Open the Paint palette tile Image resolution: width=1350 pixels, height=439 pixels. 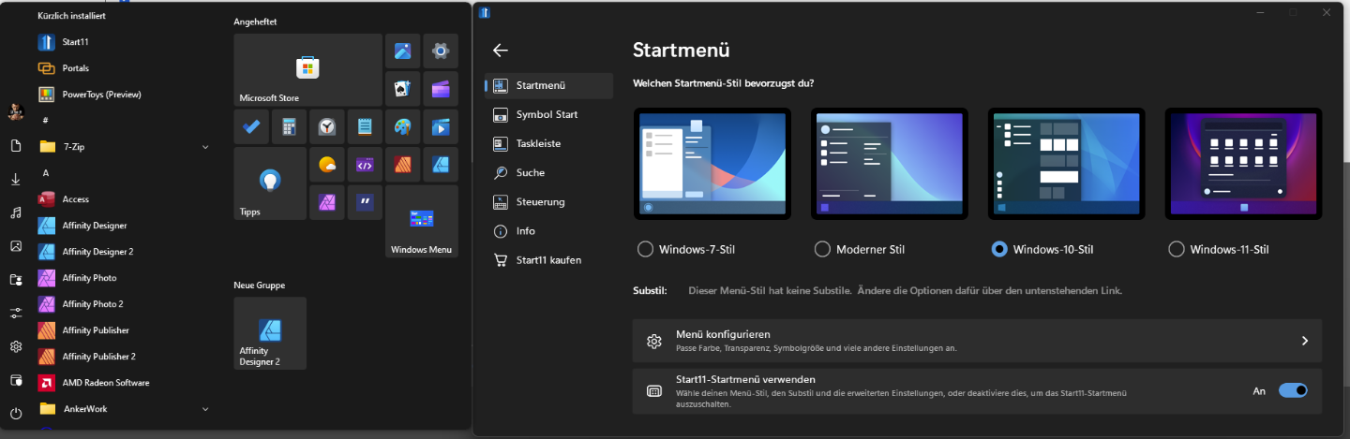(x=402, y=126)
